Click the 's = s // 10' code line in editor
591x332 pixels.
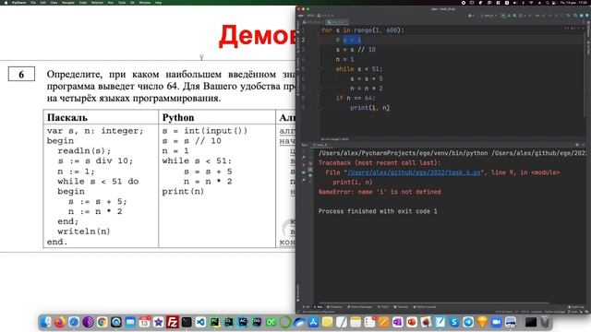(356, 49)
